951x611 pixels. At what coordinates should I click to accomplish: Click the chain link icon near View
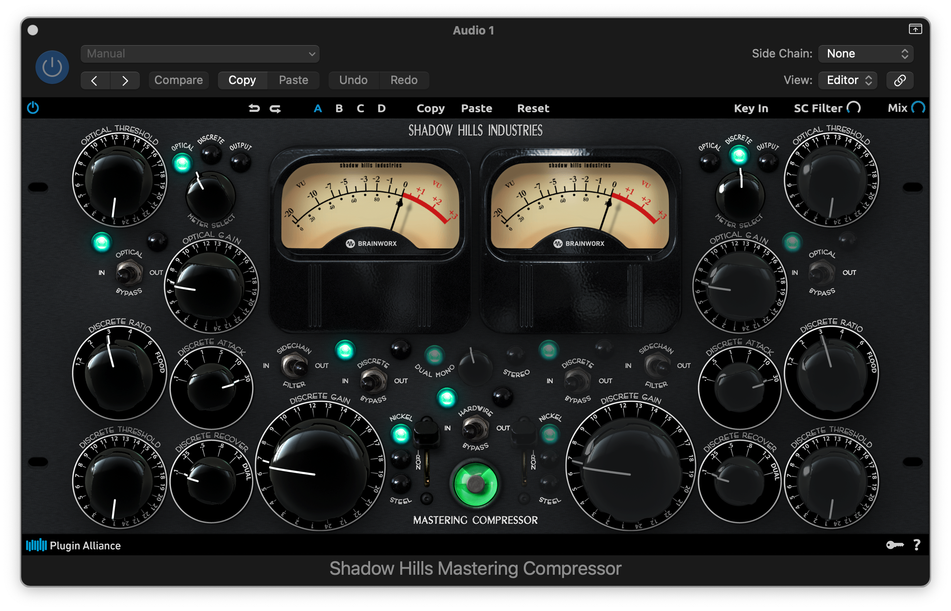point(900,80)
